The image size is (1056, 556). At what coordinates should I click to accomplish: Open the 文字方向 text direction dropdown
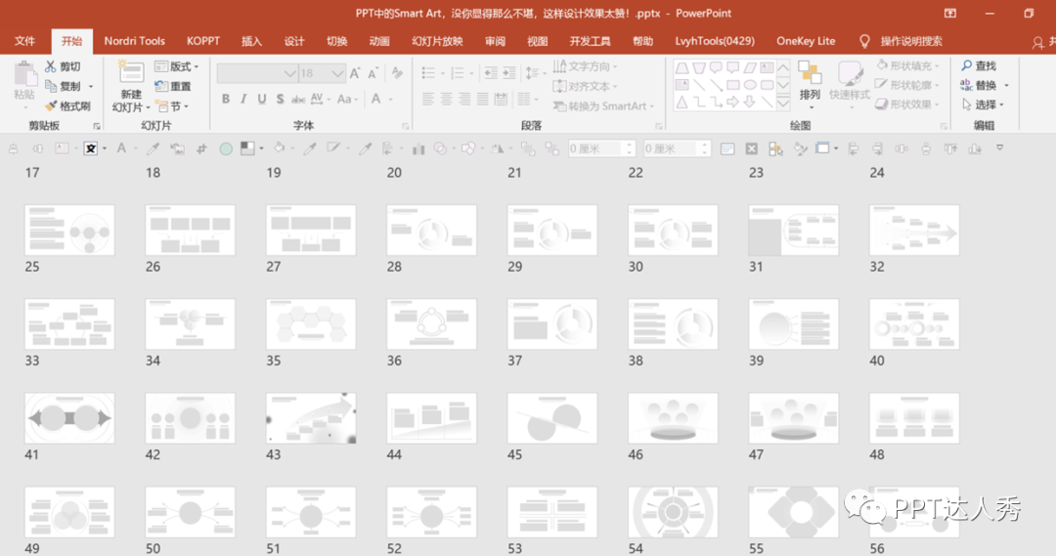click(586, 66)
